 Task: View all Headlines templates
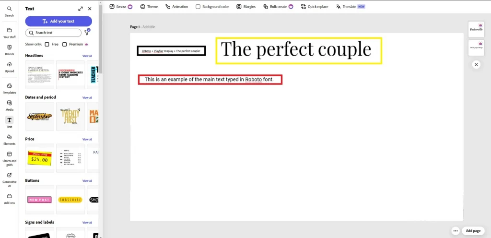87,56
